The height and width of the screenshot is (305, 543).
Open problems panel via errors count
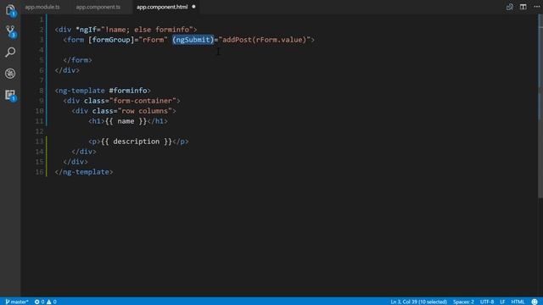point(40,302)
